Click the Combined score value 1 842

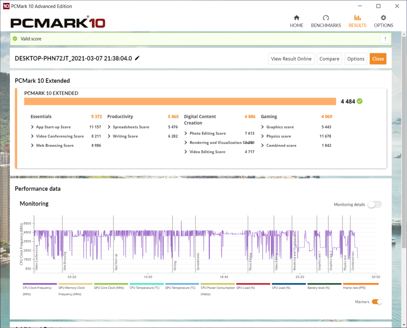[326, 146]
